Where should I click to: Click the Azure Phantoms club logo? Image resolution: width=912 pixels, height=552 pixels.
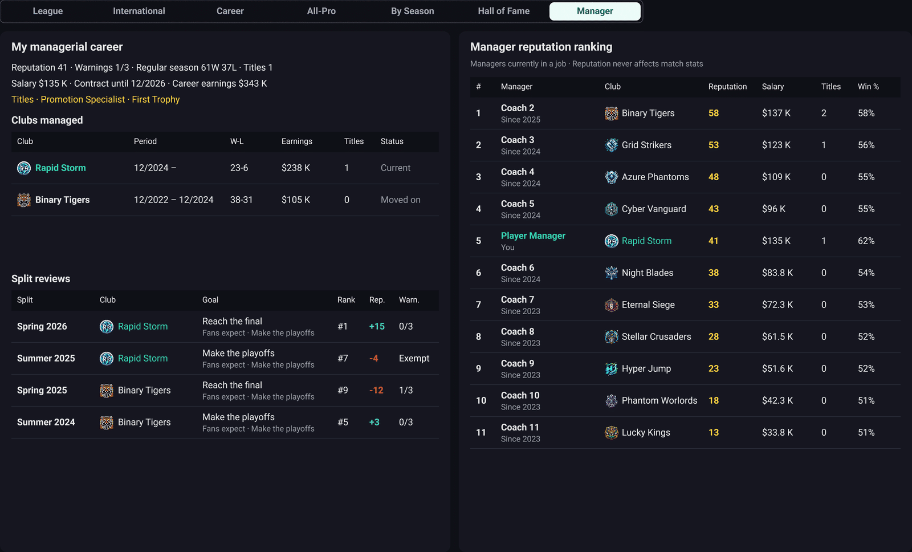point(612,177)
